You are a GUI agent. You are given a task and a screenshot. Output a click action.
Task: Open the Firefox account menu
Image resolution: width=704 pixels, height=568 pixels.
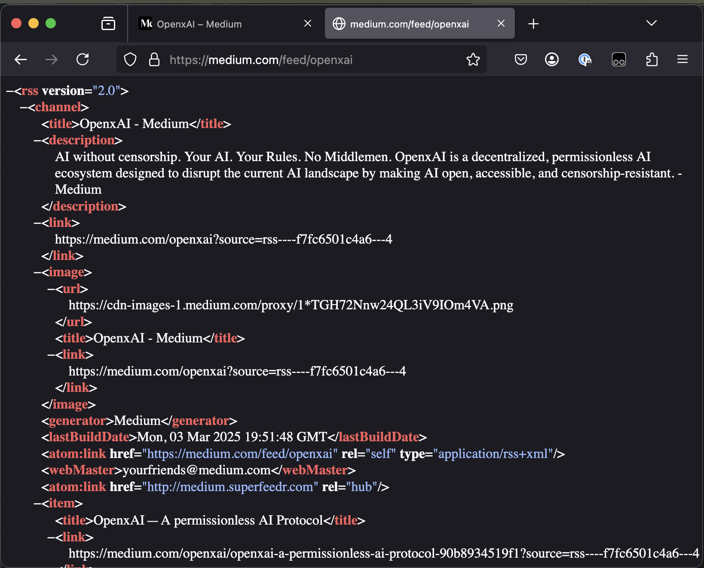click(x=552, y=59)
